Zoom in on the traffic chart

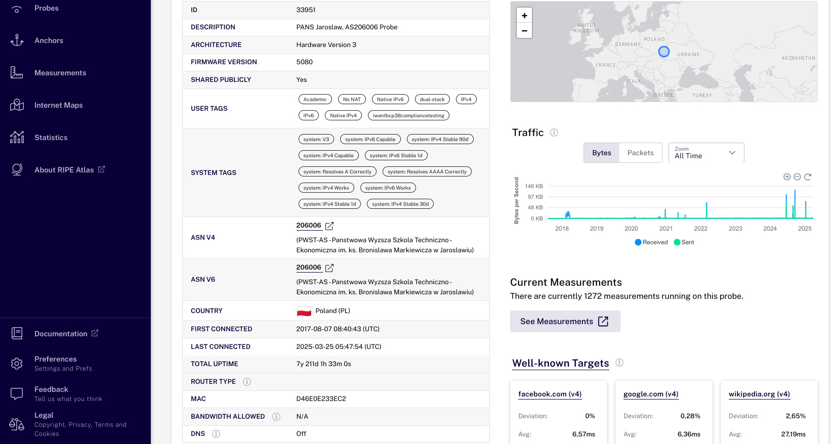coord(787,177)
